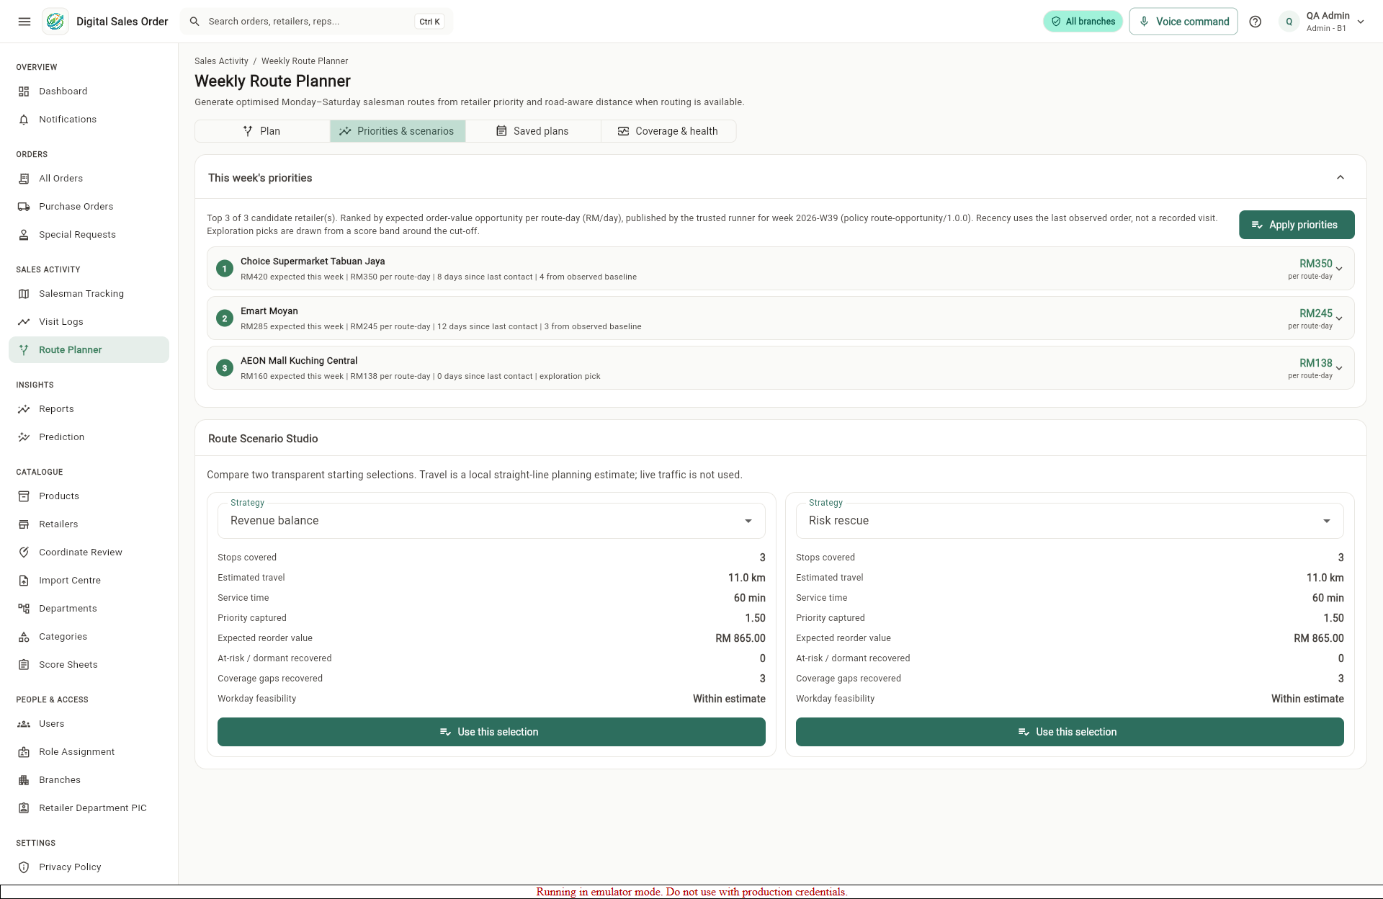Open Score Sheets
Image resolution: width=1383 pixels, height=899 pixels.
click(89, 665)
